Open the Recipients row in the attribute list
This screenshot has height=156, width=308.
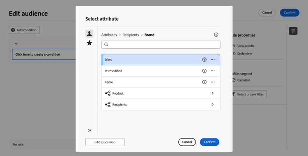coord(161,104)
